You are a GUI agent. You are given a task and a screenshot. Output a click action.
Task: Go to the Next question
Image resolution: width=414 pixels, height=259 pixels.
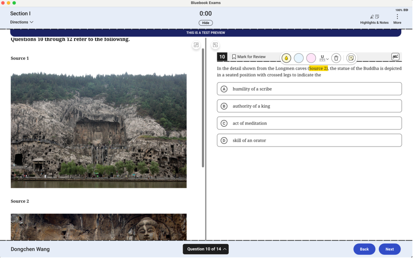click(389, 249)
